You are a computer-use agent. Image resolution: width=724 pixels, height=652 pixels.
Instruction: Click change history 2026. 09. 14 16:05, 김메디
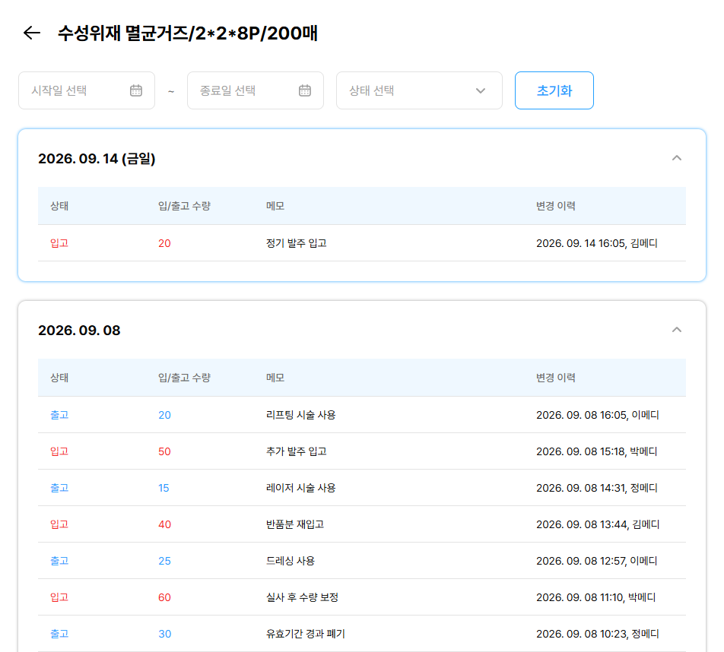click(596, 243)
